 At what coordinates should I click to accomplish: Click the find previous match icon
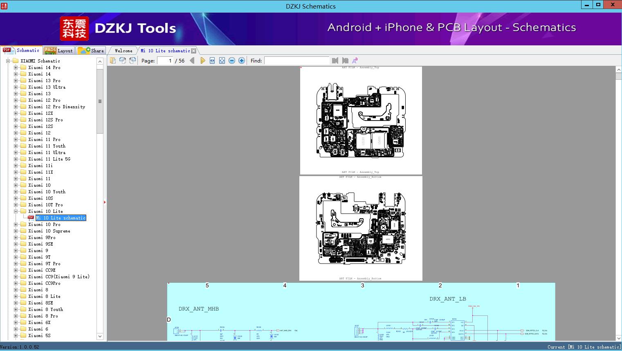click(x=335, y=60)
